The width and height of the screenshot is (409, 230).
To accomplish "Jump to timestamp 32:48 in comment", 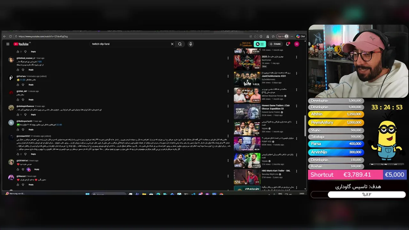I will point(59,125).
